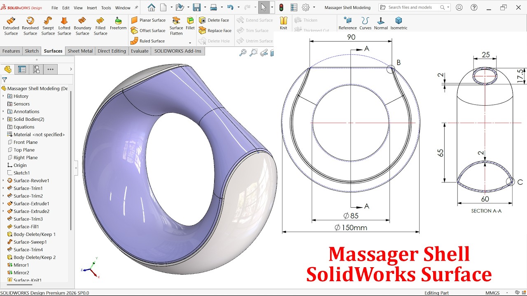Select the Lofted Surface tool
This screenshot has height=296, width=527.
64,26
